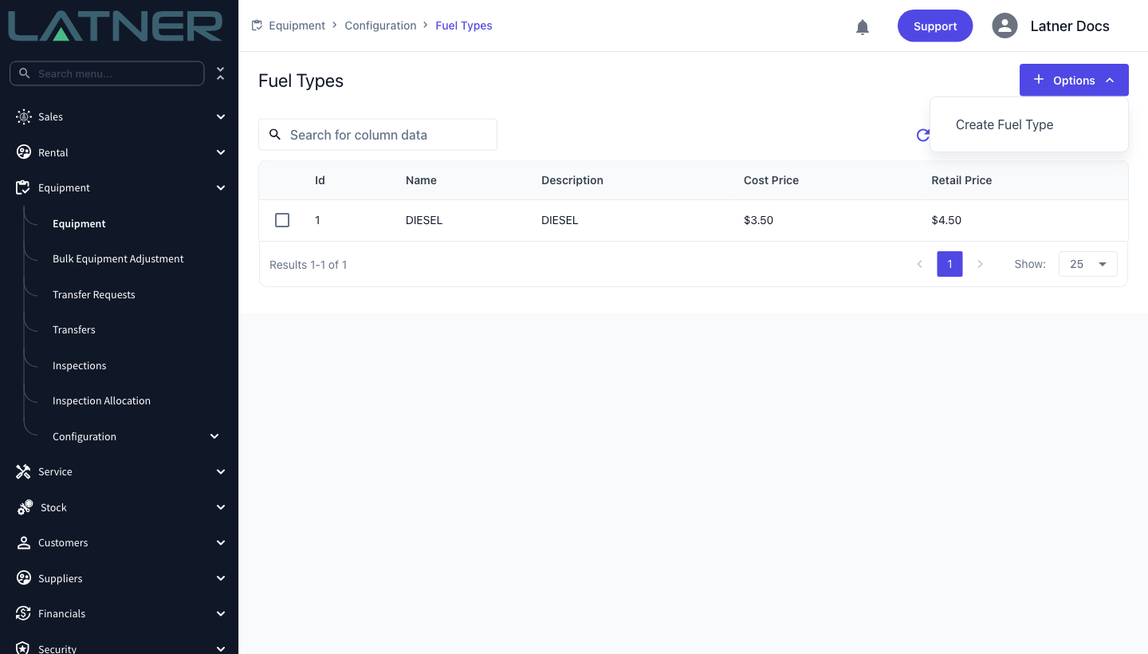Click the Equipment clipboard sidebar icon
This screenshot has width=1148, height=654.
click(x=24, y=187)
